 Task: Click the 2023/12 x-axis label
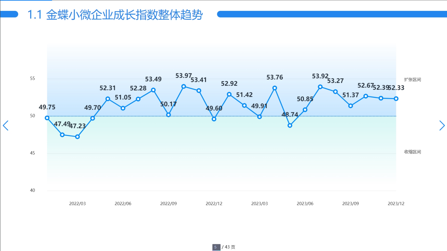pyautogui.click(x=396, y=204)
